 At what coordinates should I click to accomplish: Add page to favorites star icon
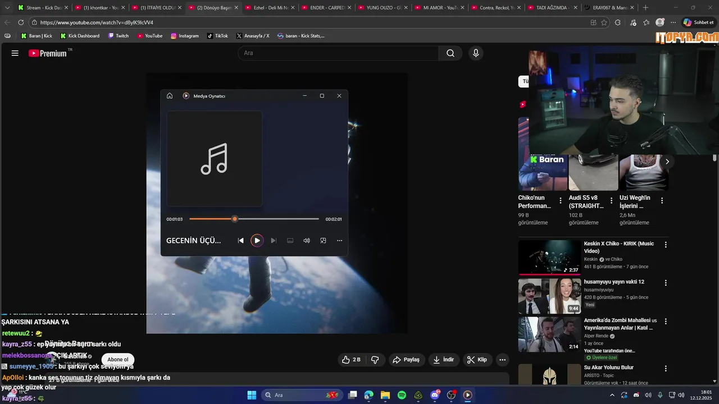click(x=604, y=22)
